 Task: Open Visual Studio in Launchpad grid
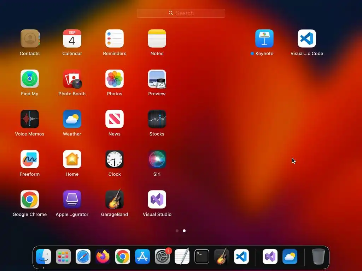click(x=157, y=199)
